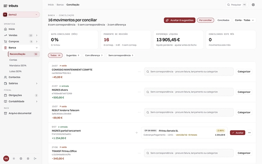Click the 66 % confidence badge
The width and height of the screenshot is (262, 164).
(x=221, y=130)
